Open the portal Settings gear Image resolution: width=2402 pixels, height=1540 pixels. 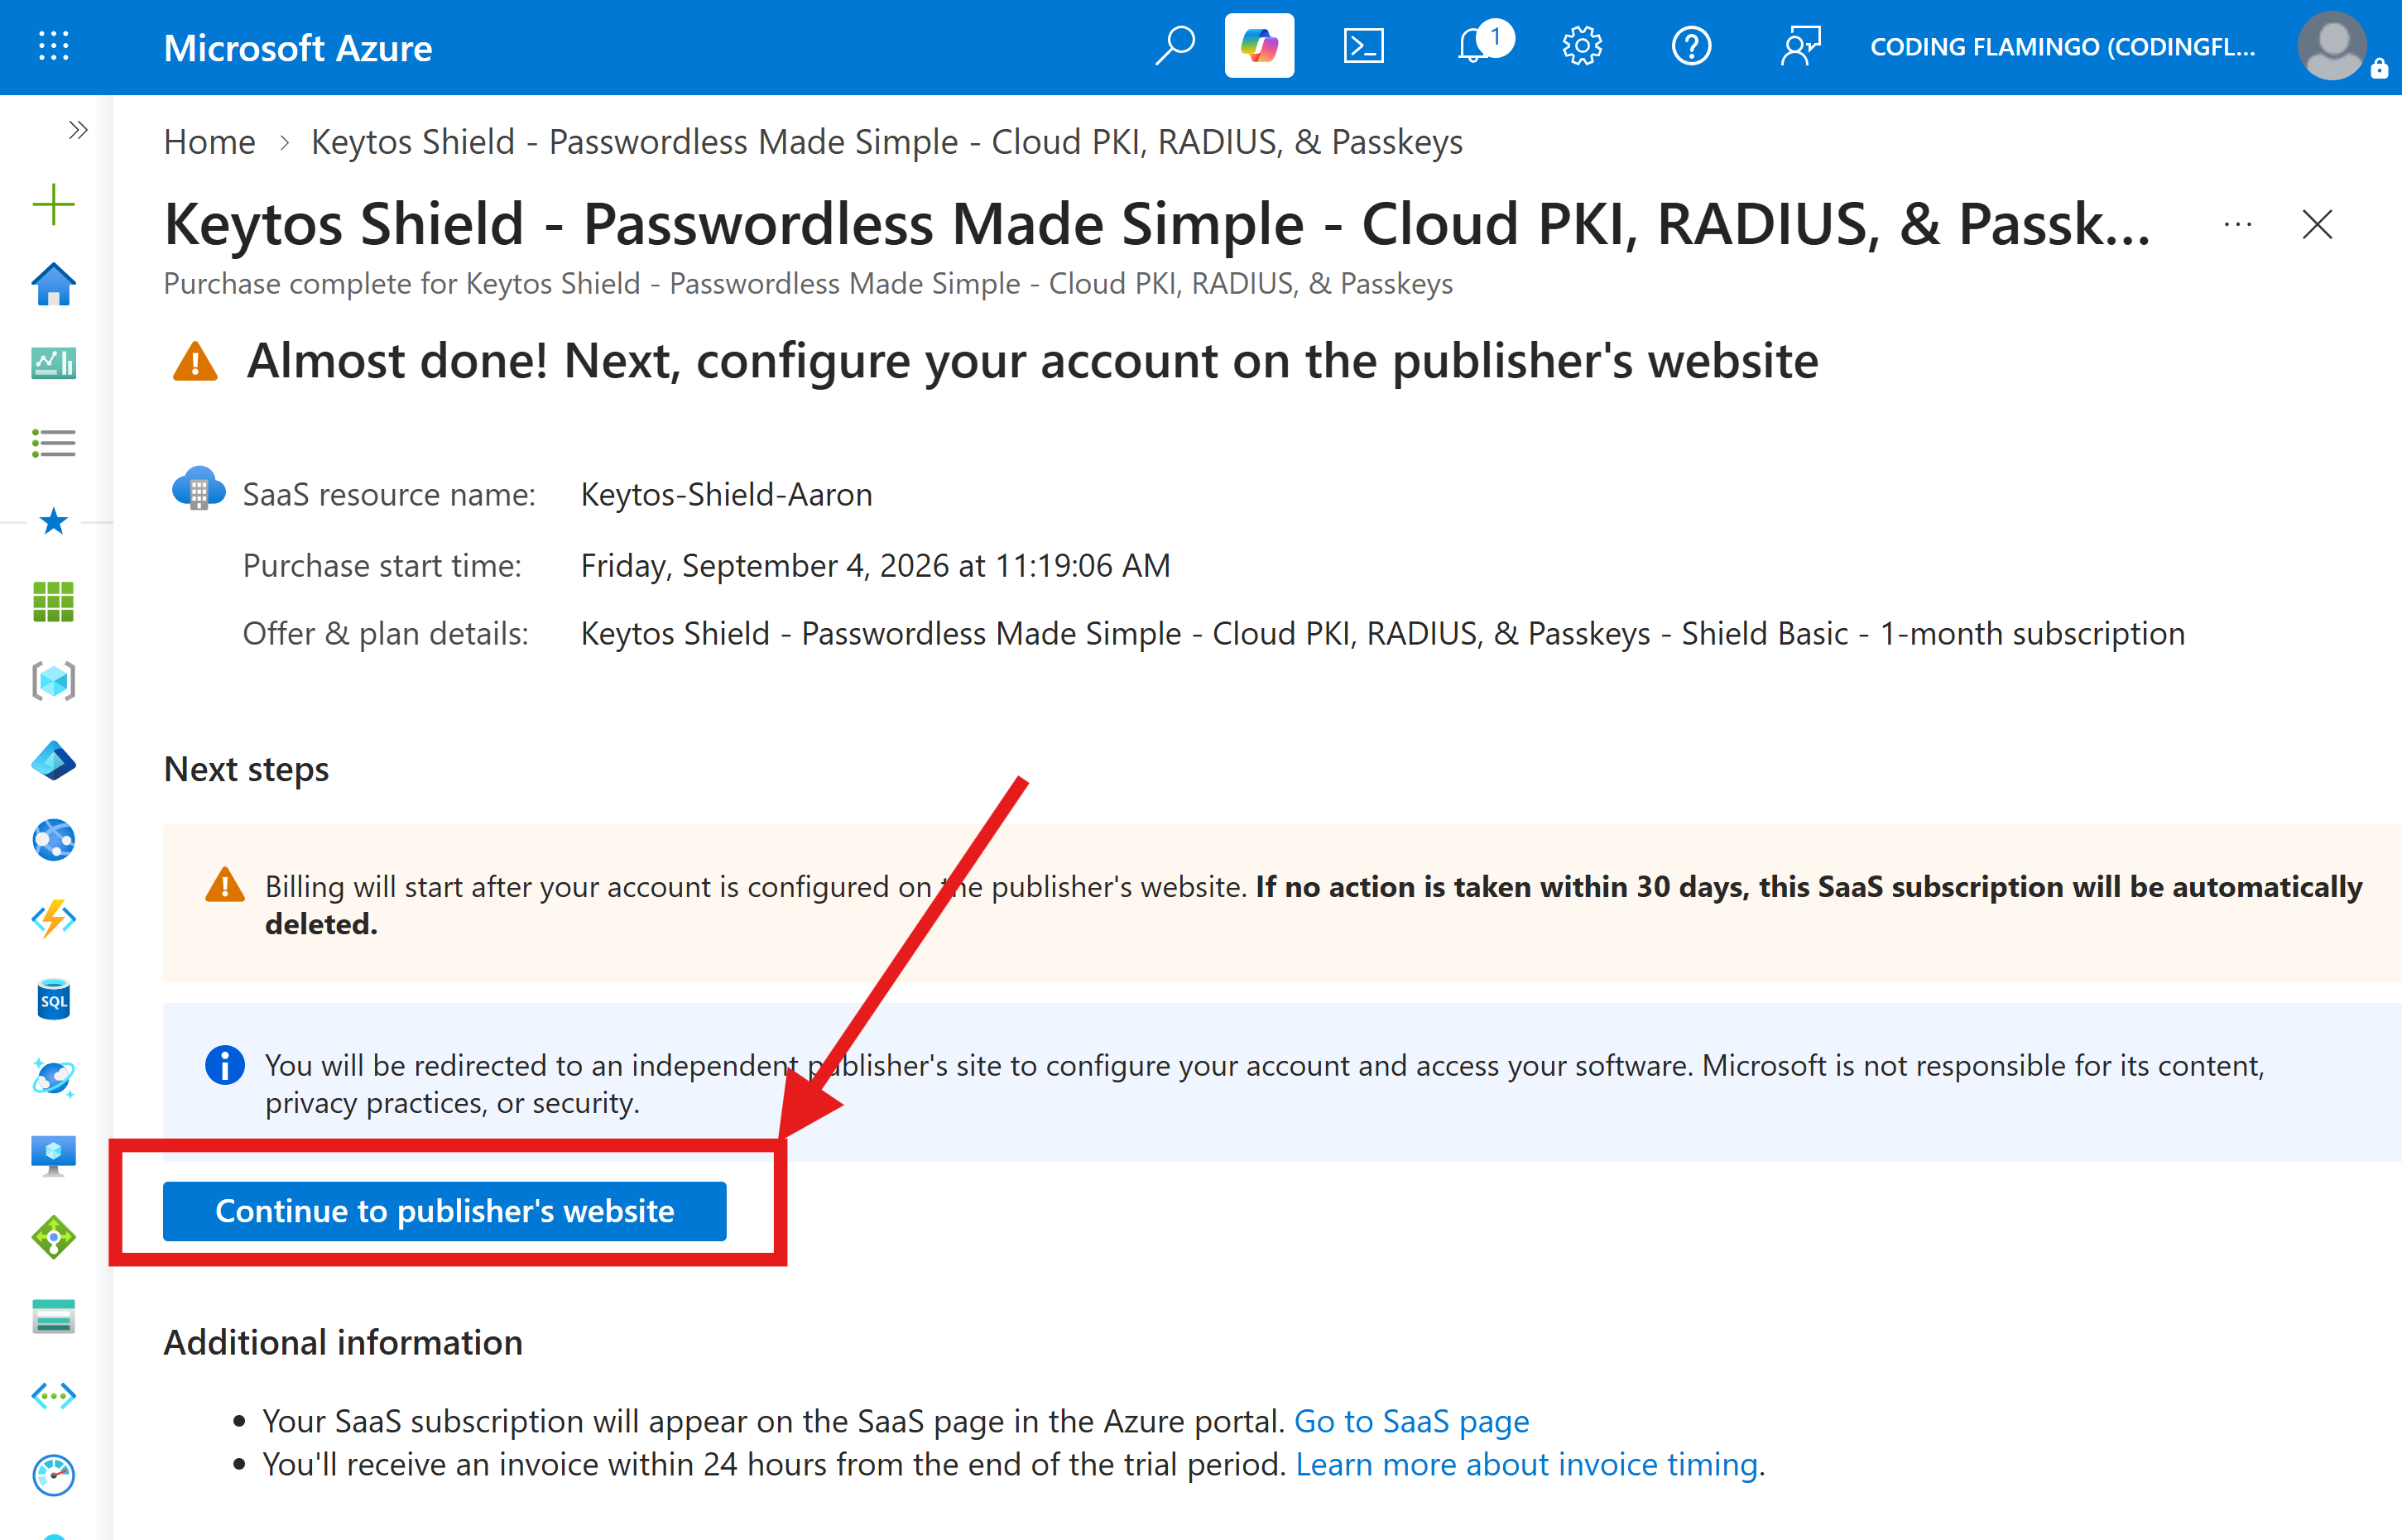1582,46
